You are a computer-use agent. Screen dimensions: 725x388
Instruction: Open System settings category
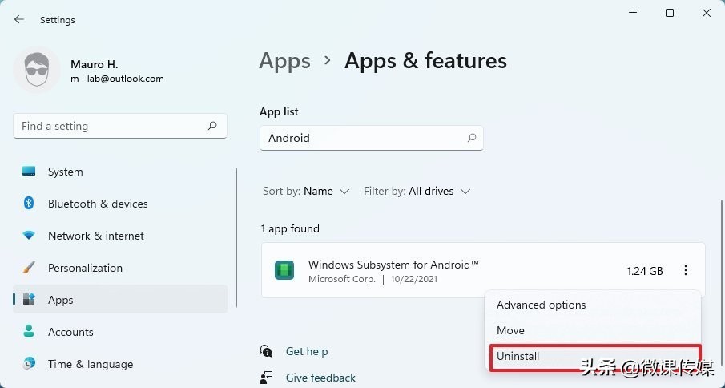point(120,172)
